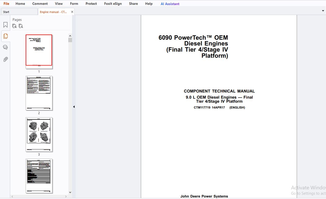The width and height of the screenshot is (326, 199).
Task: Switch to the Start document tab
Action: click(19, 12)
